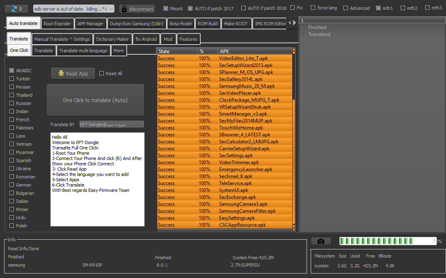Check the Read All checkbox
Viewport: 446px width, 278px height.
101,73
